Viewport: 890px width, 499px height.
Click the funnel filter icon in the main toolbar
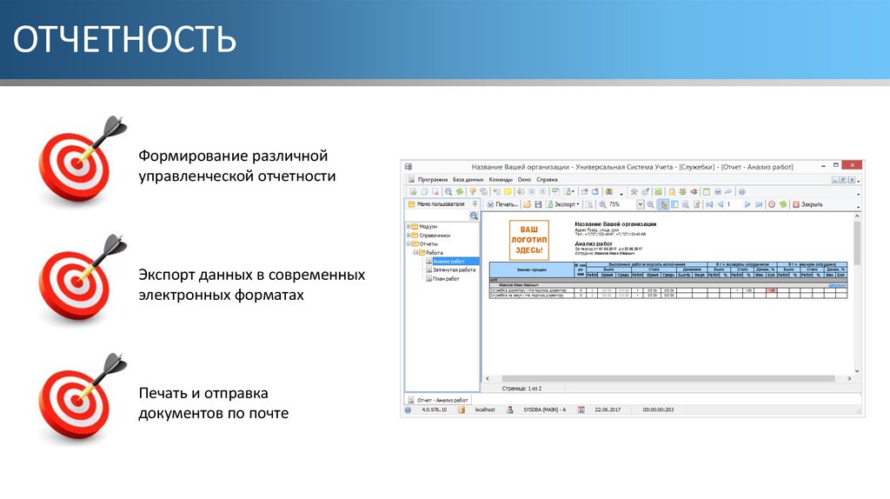click(x=472, y=192)
